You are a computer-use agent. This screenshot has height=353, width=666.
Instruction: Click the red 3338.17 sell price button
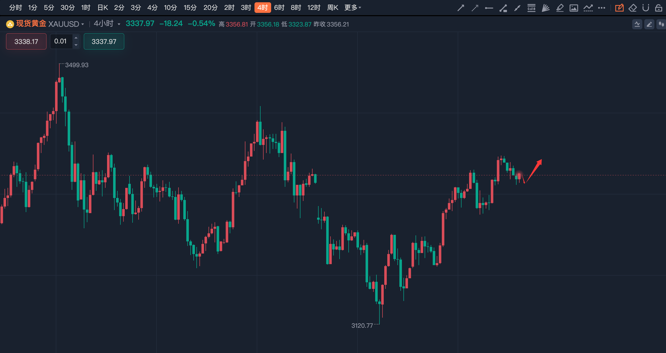point(26,41)
